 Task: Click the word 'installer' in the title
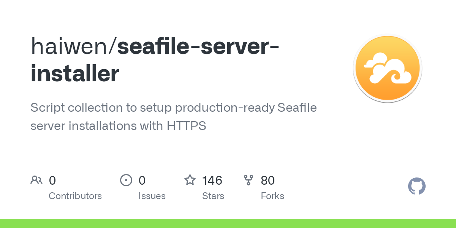pyautogui.click(x=75, y=73)
